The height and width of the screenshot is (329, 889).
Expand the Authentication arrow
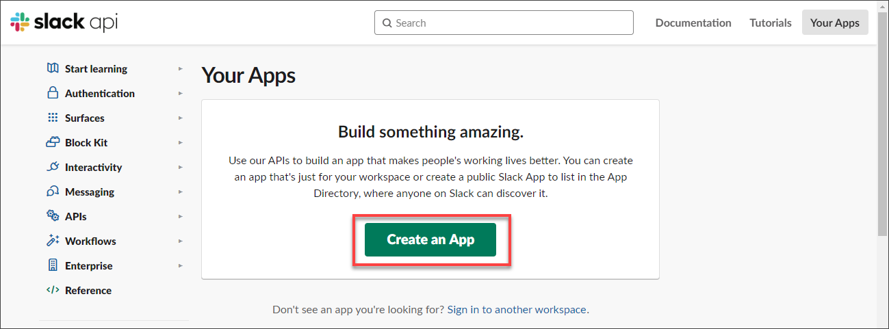click(181, 93)
